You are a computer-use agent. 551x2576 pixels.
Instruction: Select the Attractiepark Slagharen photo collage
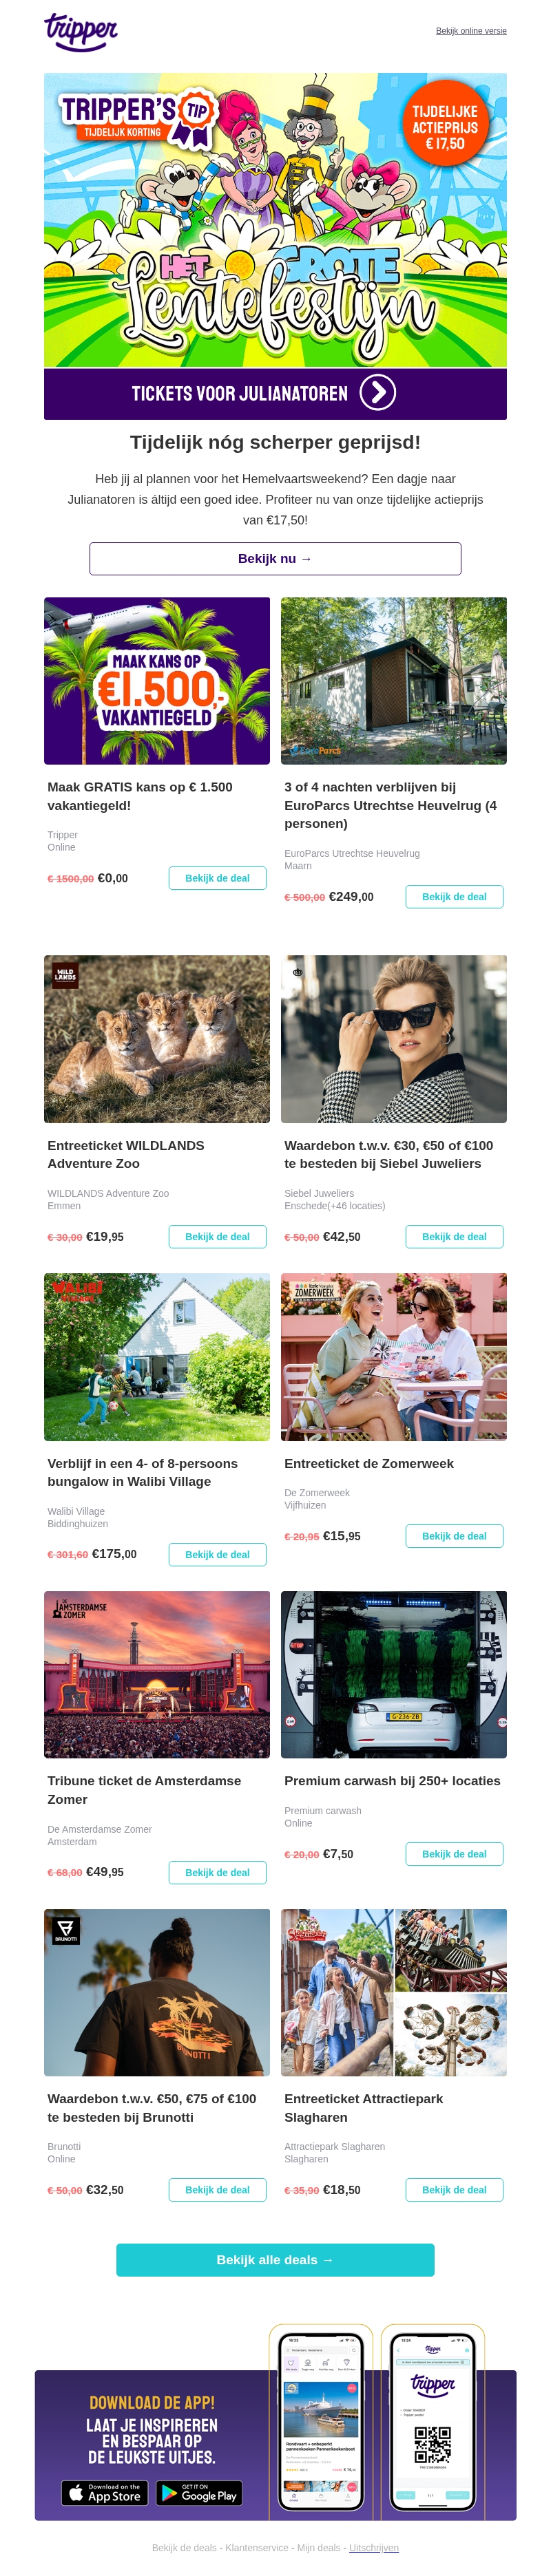click(x=394, y=1992)
